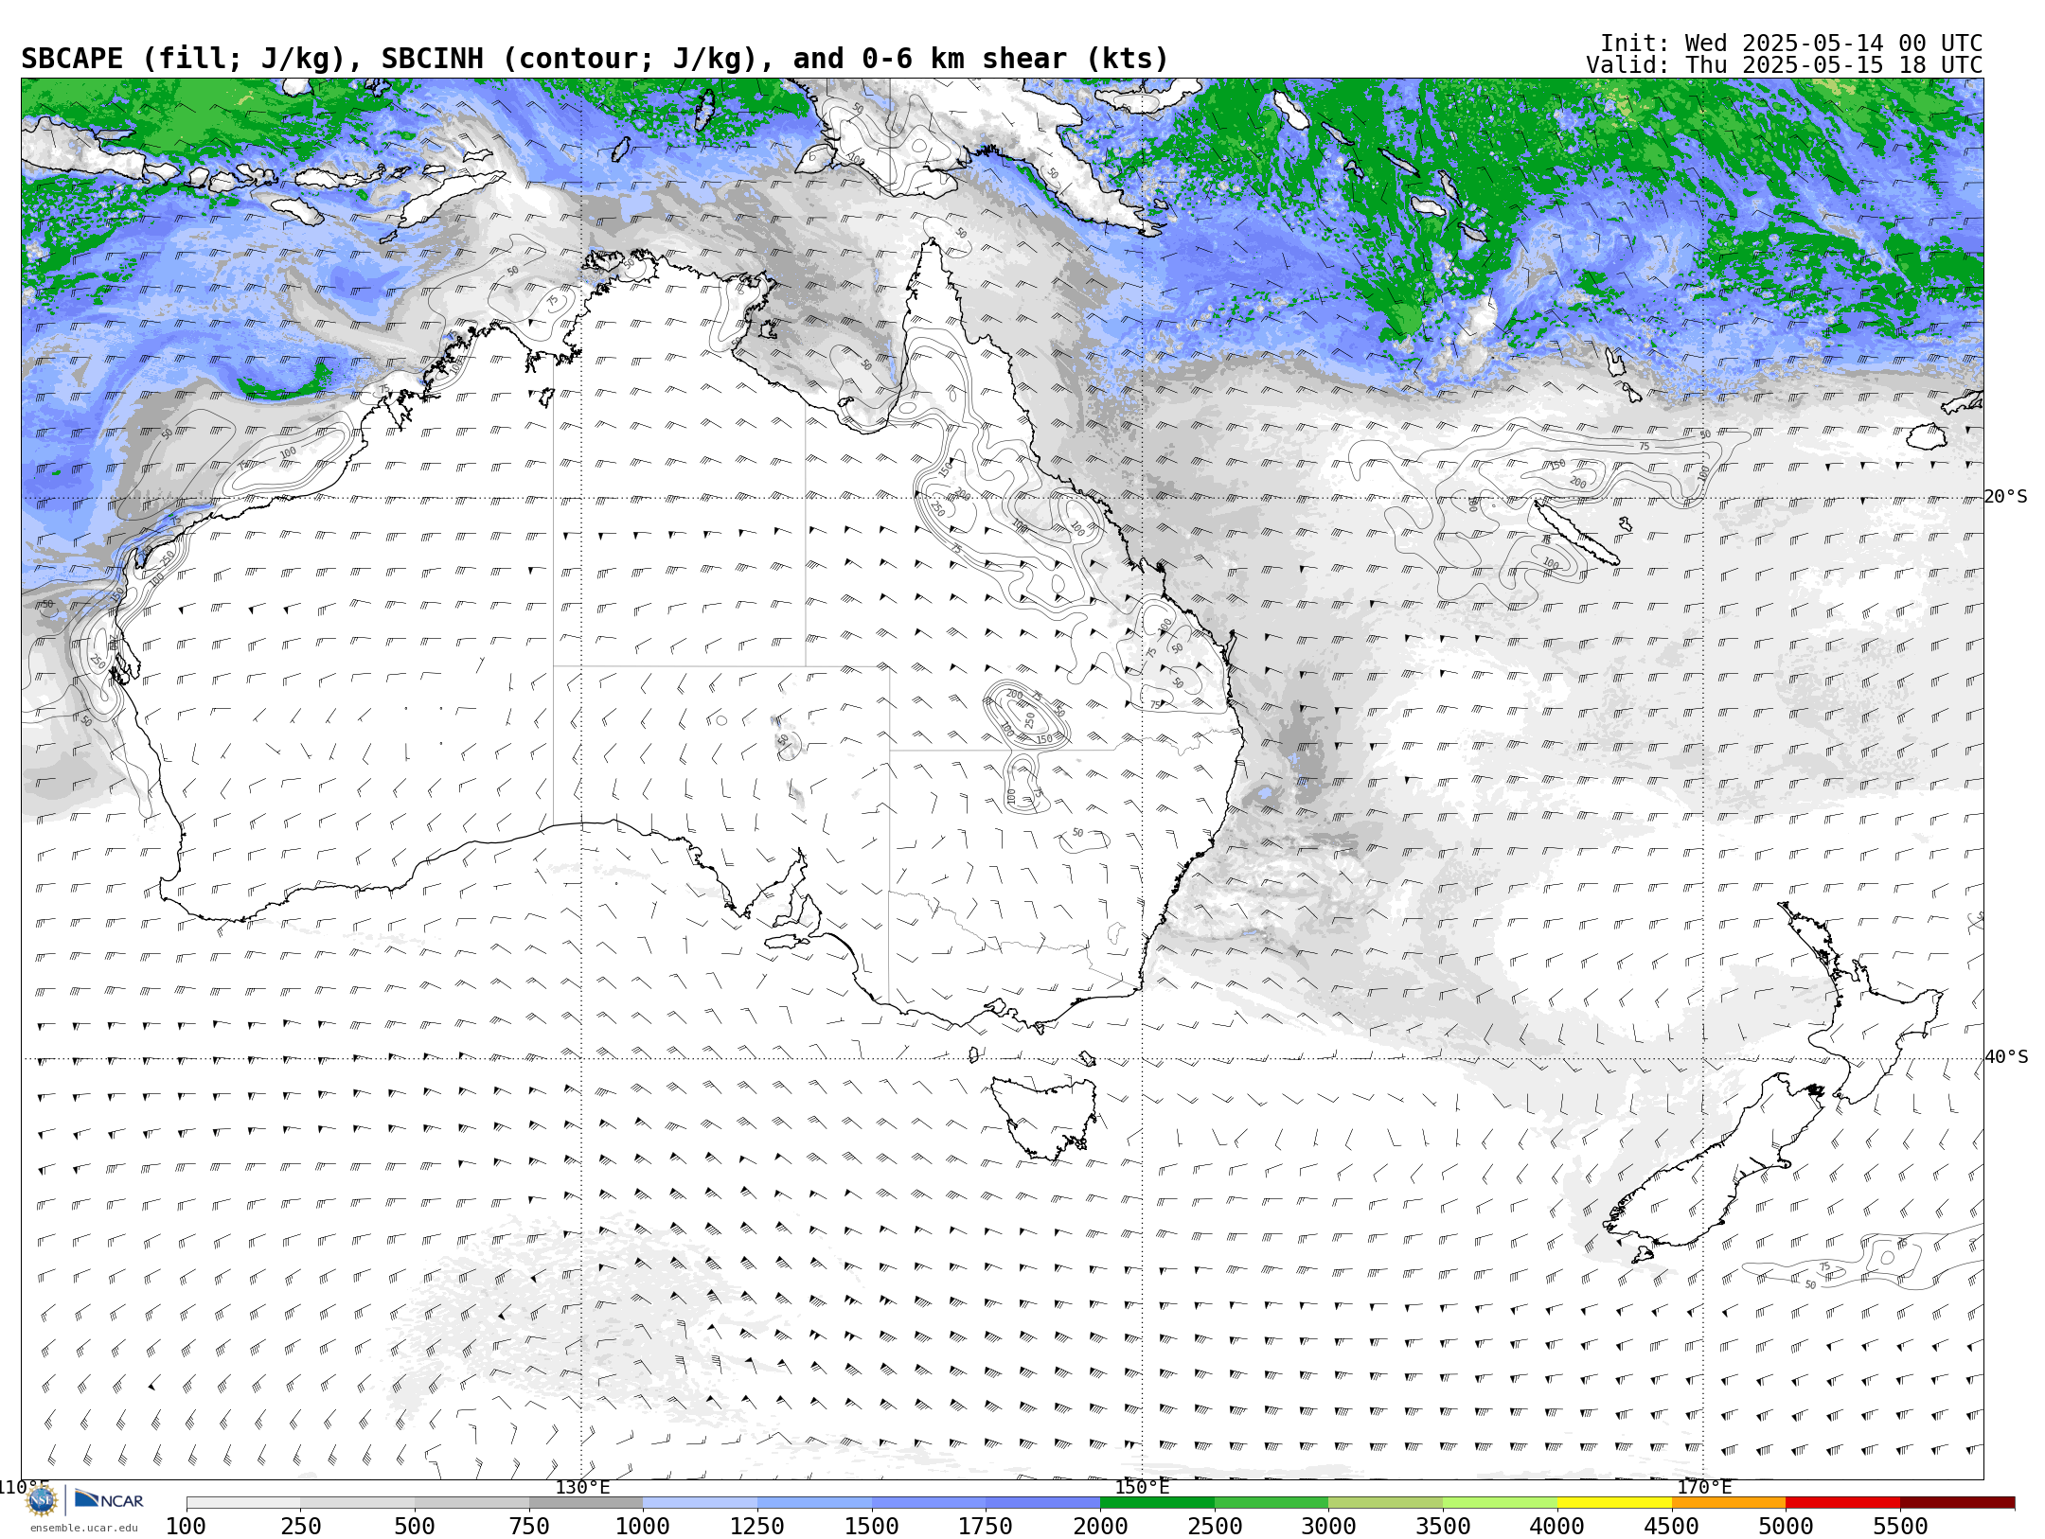Pick the lightest gray swatch between 100 and 250

click(243, 1503)
